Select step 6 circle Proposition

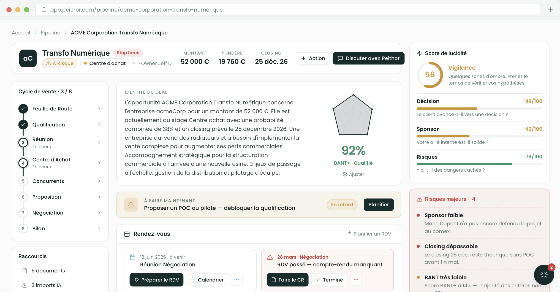click(x=23, y=197)
